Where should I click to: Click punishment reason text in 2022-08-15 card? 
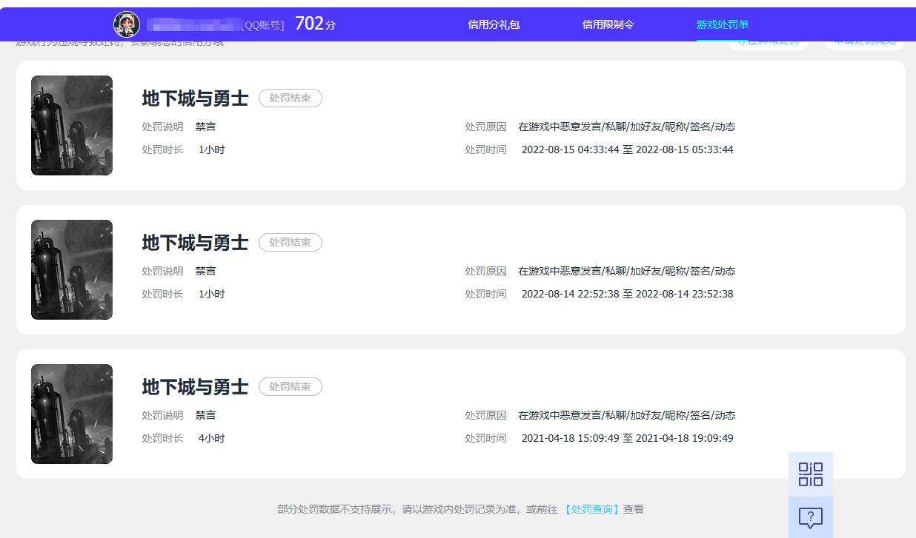pyautogui.click(x=627, y=127)
